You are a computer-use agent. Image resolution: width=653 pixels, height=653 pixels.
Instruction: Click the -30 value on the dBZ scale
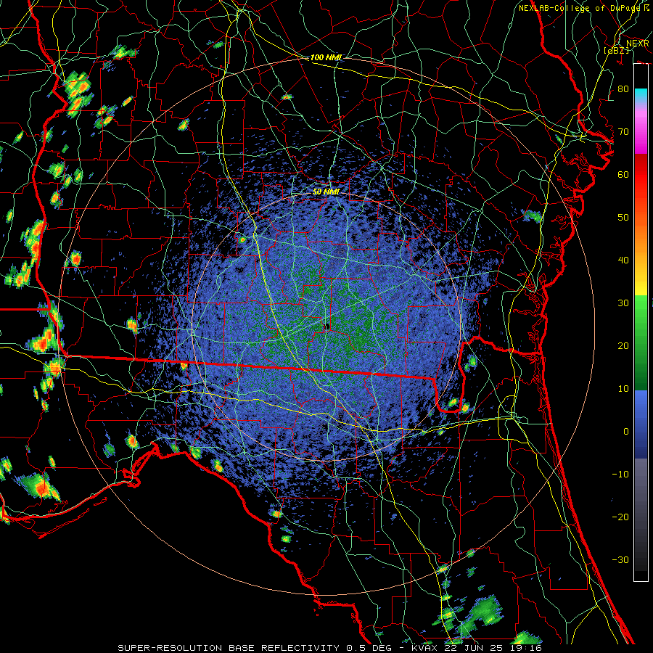[620, 559]
